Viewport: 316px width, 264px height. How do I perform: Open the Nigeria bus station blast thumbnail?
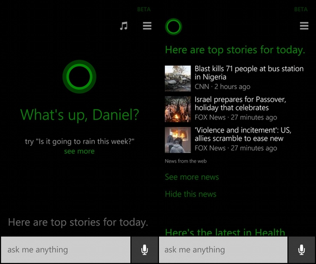[x=178, y=78]
